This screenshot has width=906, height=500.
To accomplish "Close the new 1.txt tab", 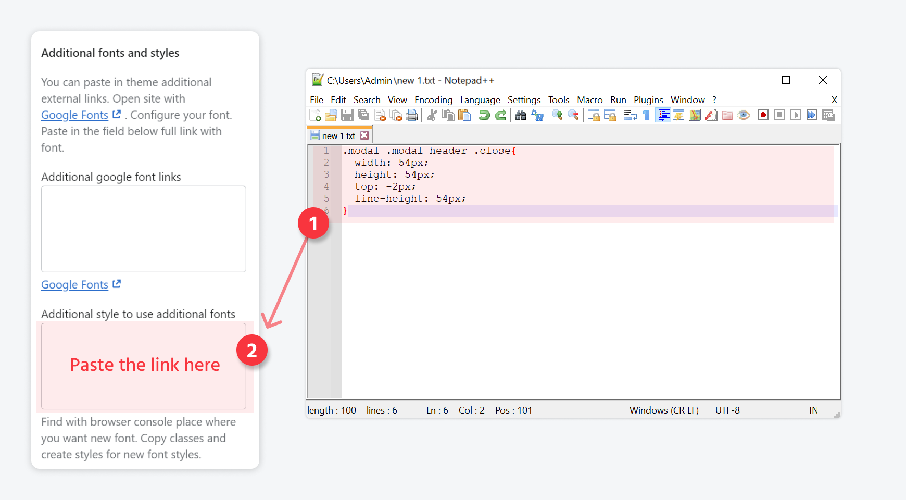I will [x=364, y=135].
